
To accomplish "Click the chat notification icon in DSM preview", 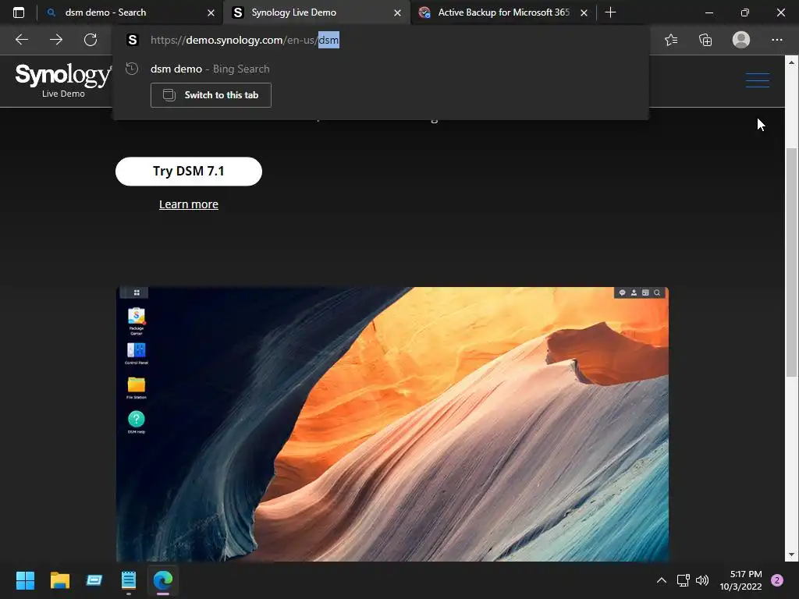I will (622, 292).
